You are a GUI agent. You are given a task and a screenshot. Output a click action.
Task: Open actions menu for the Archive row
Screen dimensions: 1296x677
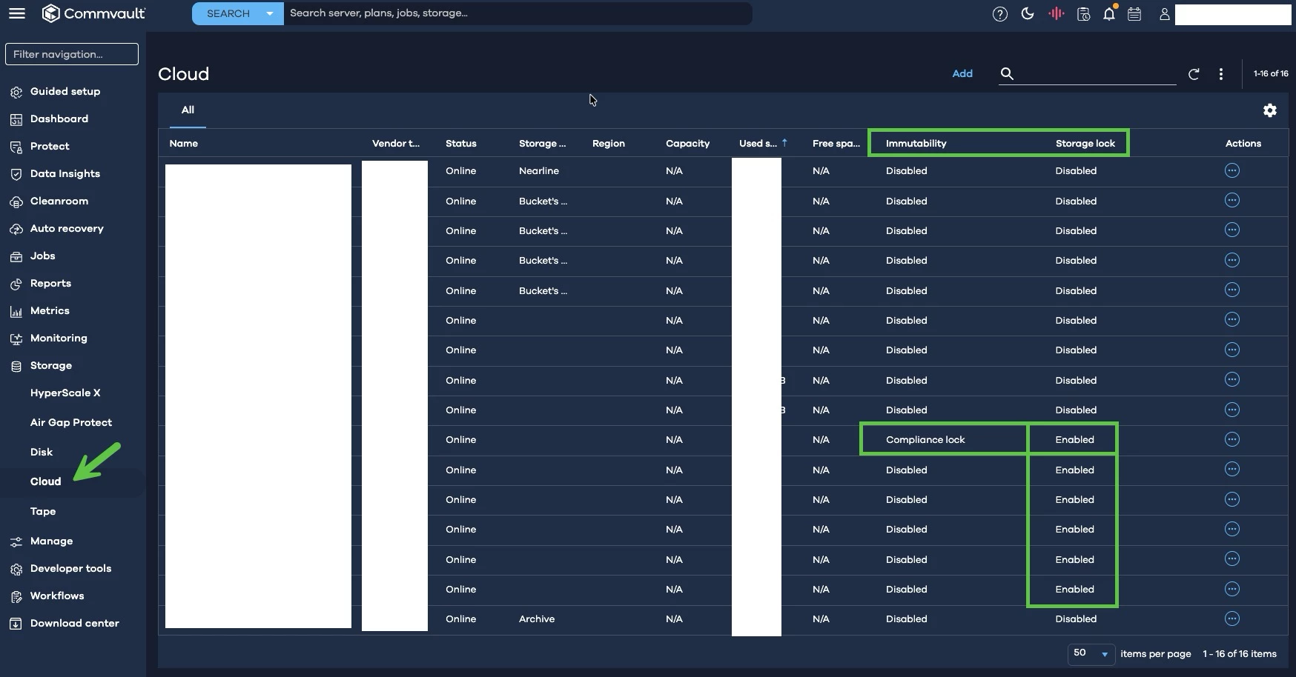(1232, 618)
